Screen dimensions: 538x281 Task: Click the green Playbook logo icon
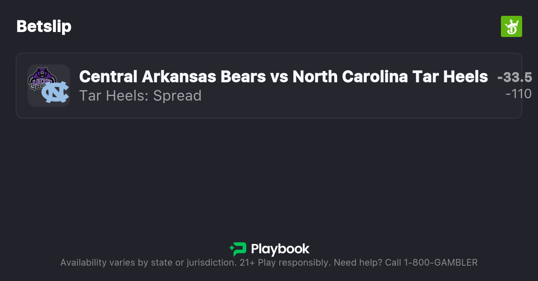click(238, 249)
